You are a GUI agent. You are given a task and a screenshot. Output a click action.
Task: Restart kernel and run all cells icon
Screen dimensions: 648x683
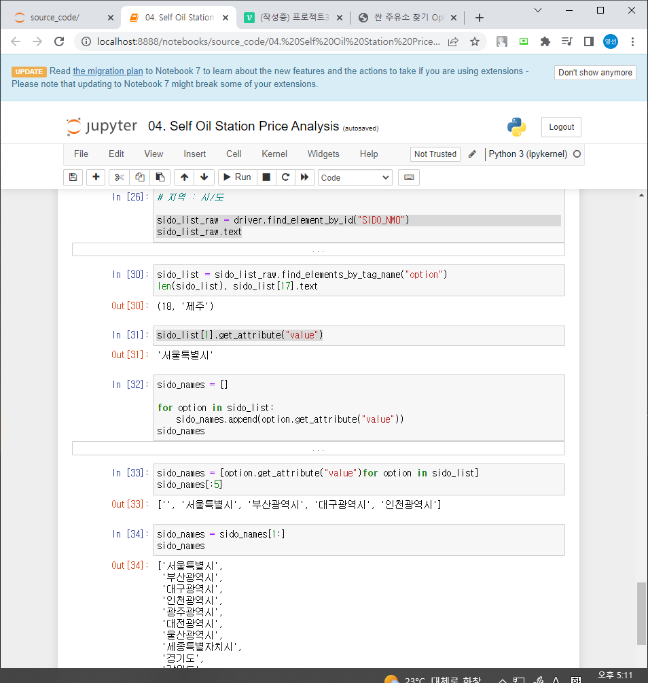pos(305,177)
